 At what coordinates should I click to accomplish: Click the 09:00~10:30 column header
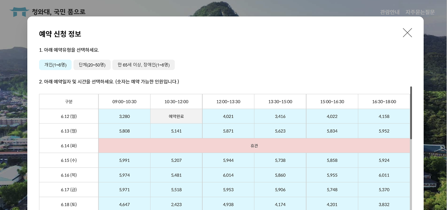(x=124, y=102)
